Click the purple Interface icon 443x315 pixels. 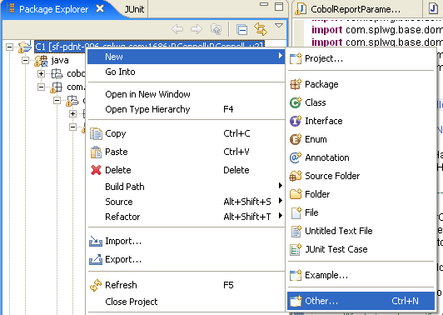click(296, 121)
